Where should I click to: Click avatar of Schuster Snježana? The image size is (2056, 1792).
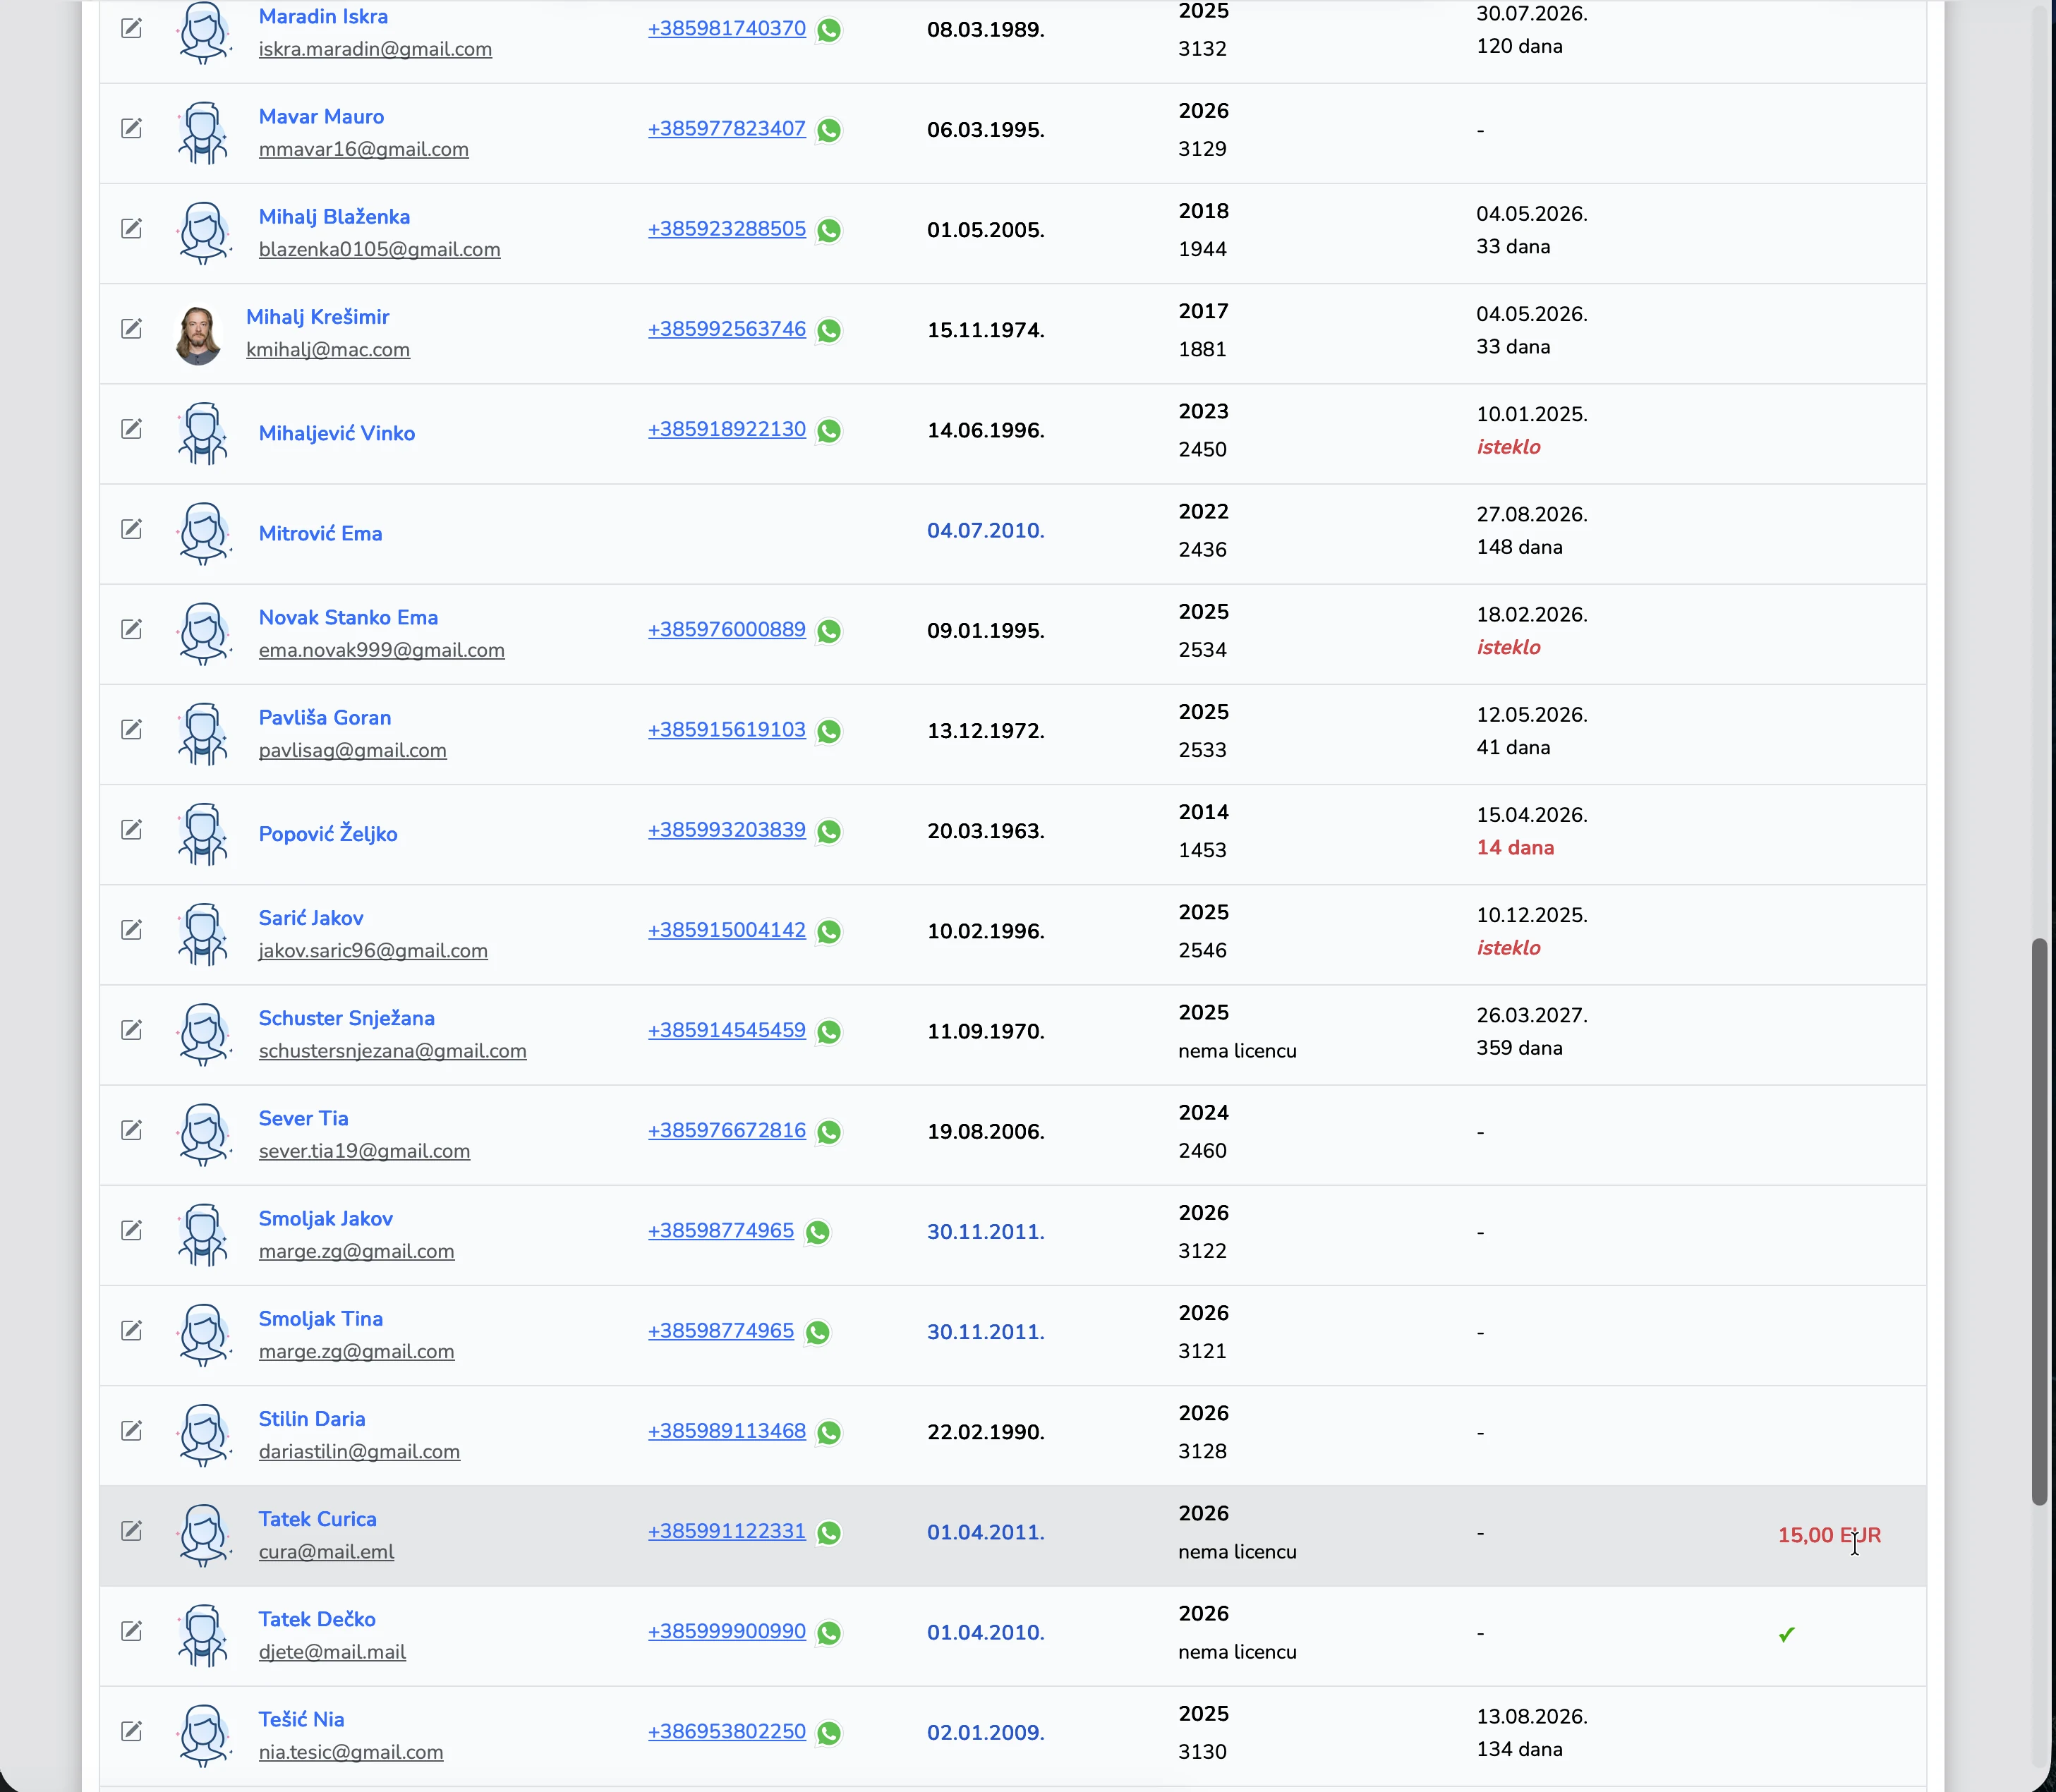pos(203,1034)
